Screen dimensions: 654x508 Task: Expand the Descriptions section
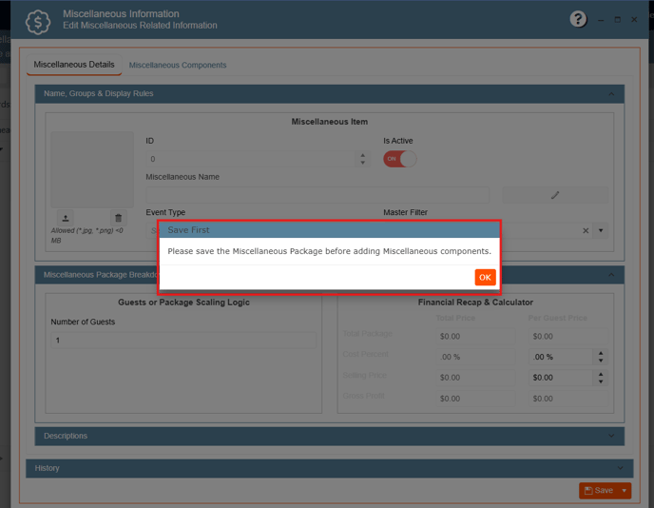pyautogui.click(x=329, y=436)
